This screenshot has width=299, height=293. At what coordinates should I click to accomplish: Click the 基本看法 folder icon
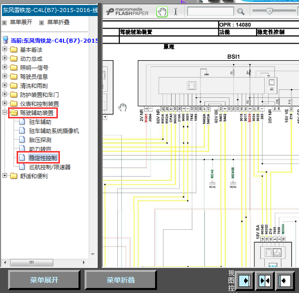coord(14,49)
